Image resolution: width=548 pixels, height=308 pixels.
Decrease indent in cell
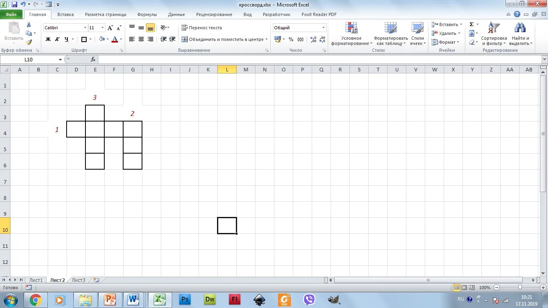[x=163, y=39]
